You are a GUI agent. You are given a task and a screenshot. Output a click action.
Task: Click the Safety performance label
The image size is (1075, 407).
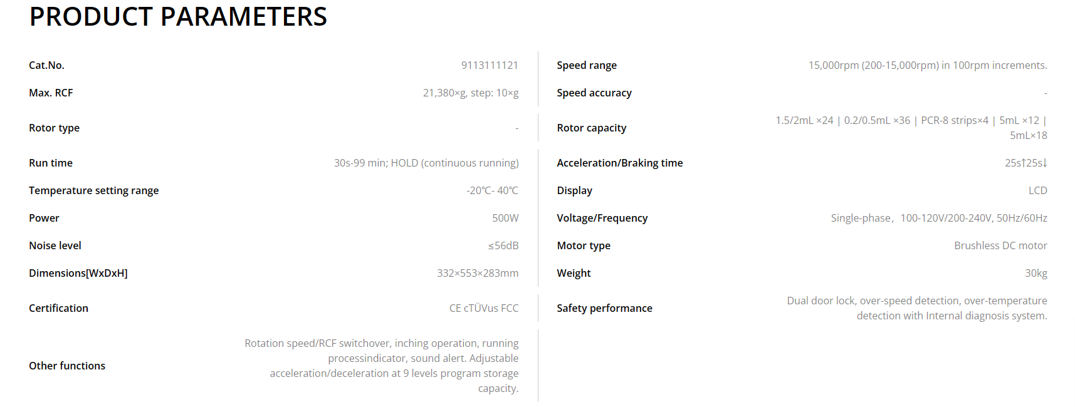tap(604, 308)
